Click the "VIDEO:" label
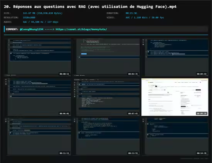The height and width of the screenshot is (163, 212). coord(111,18)
